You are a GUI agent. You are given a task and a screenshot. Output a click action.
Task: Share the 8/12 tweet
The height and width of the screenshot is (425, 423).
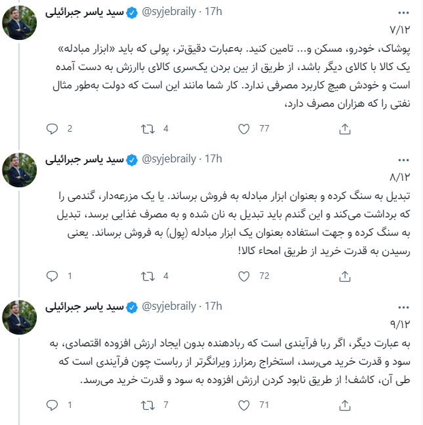(344, 276)
